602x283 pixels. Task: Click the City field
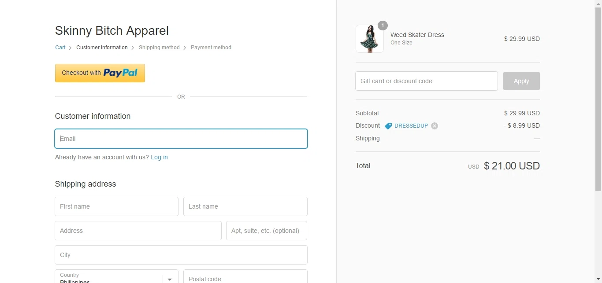[x=181, y=255]
